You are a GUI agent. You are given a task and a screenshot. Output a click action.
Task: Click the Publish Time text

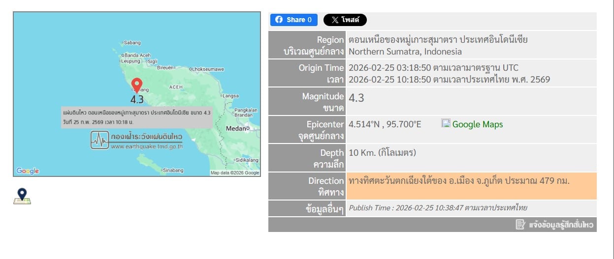(438, 208)
